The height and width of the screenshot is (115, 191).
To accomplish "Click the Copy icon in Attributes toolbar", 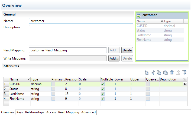I will pos(159,73).
